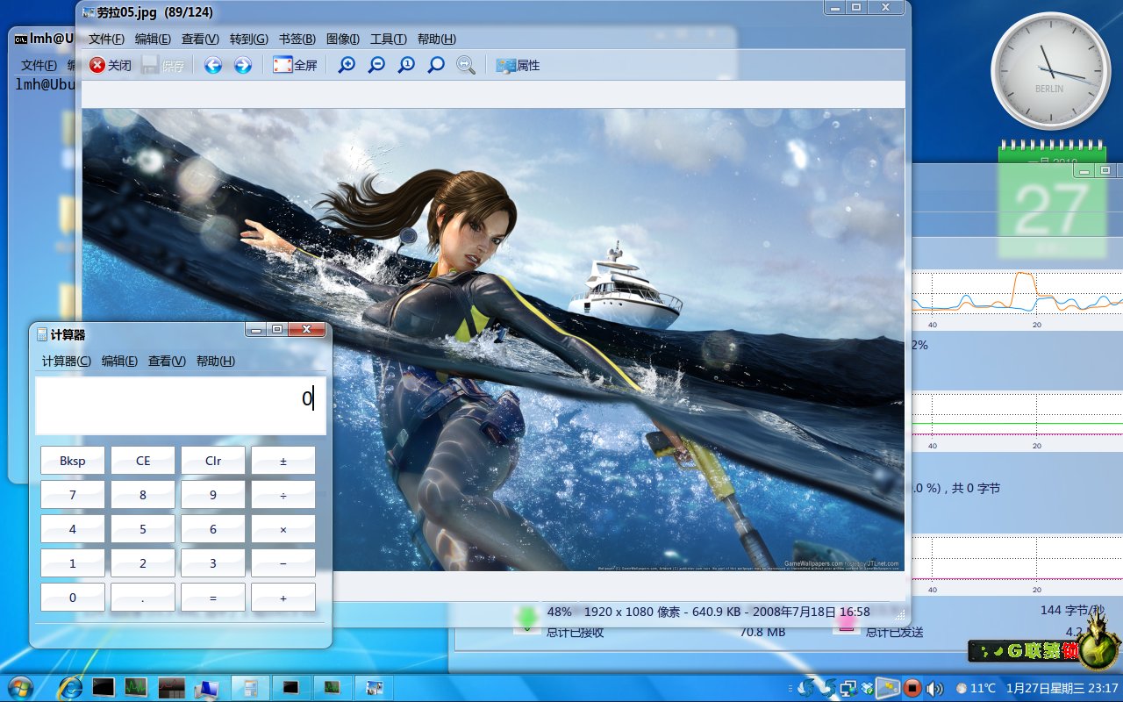Click the CE button on the calculator

[143, 461]
